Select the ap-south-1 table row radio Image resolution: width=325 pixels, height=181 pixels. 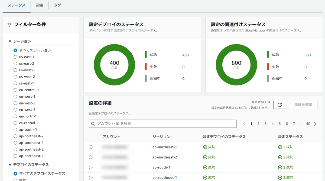(x=91, y=167)
